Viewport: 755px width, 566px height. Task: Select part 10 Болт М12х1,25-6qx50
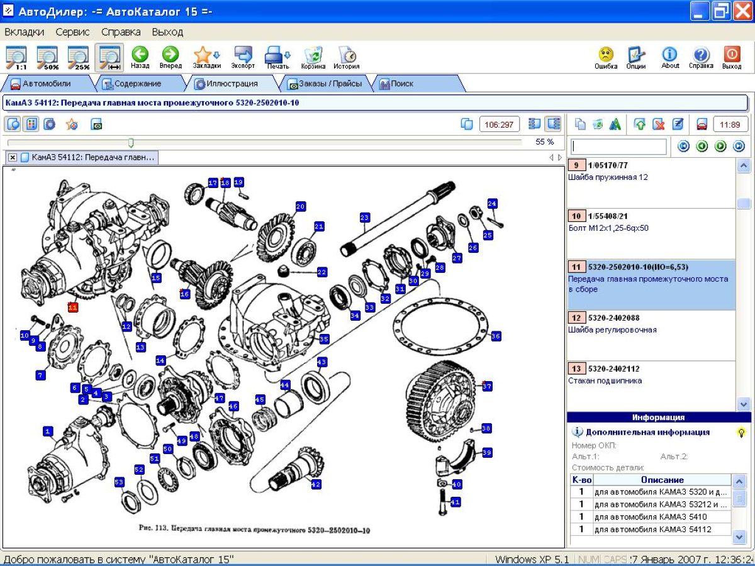(x=651, y=233)
